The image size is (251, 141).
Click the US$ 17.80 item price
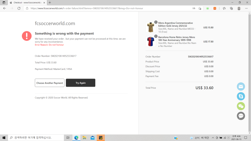208,41
